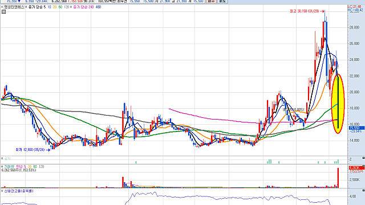Viewport: 365px width, 205px height.
Task: Click the 28,000 price axis label
Action: click(x=354, y=27)
